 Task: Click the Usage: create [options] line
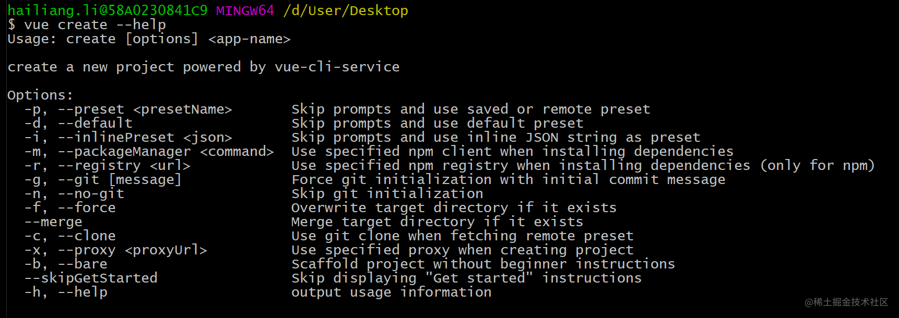pos(149,39)
